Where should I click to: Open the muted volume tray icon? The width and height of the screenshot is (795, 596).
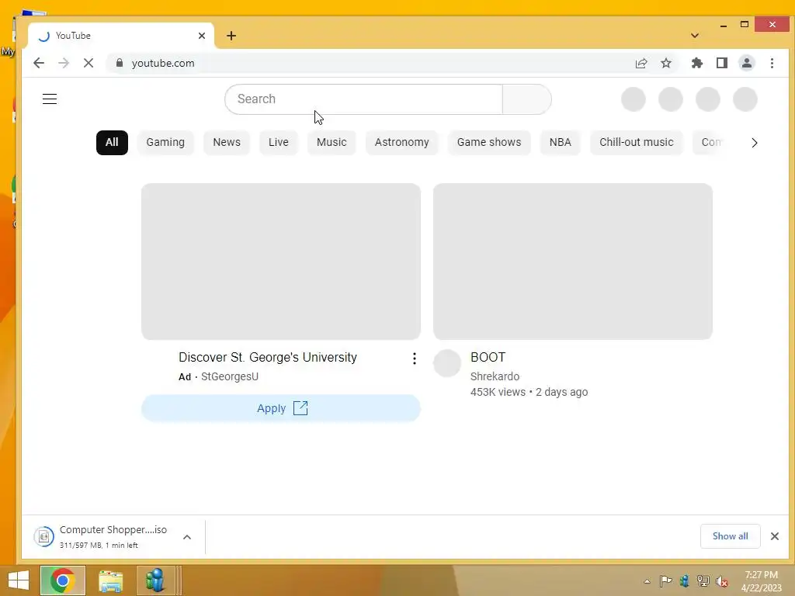coord(722,581)
